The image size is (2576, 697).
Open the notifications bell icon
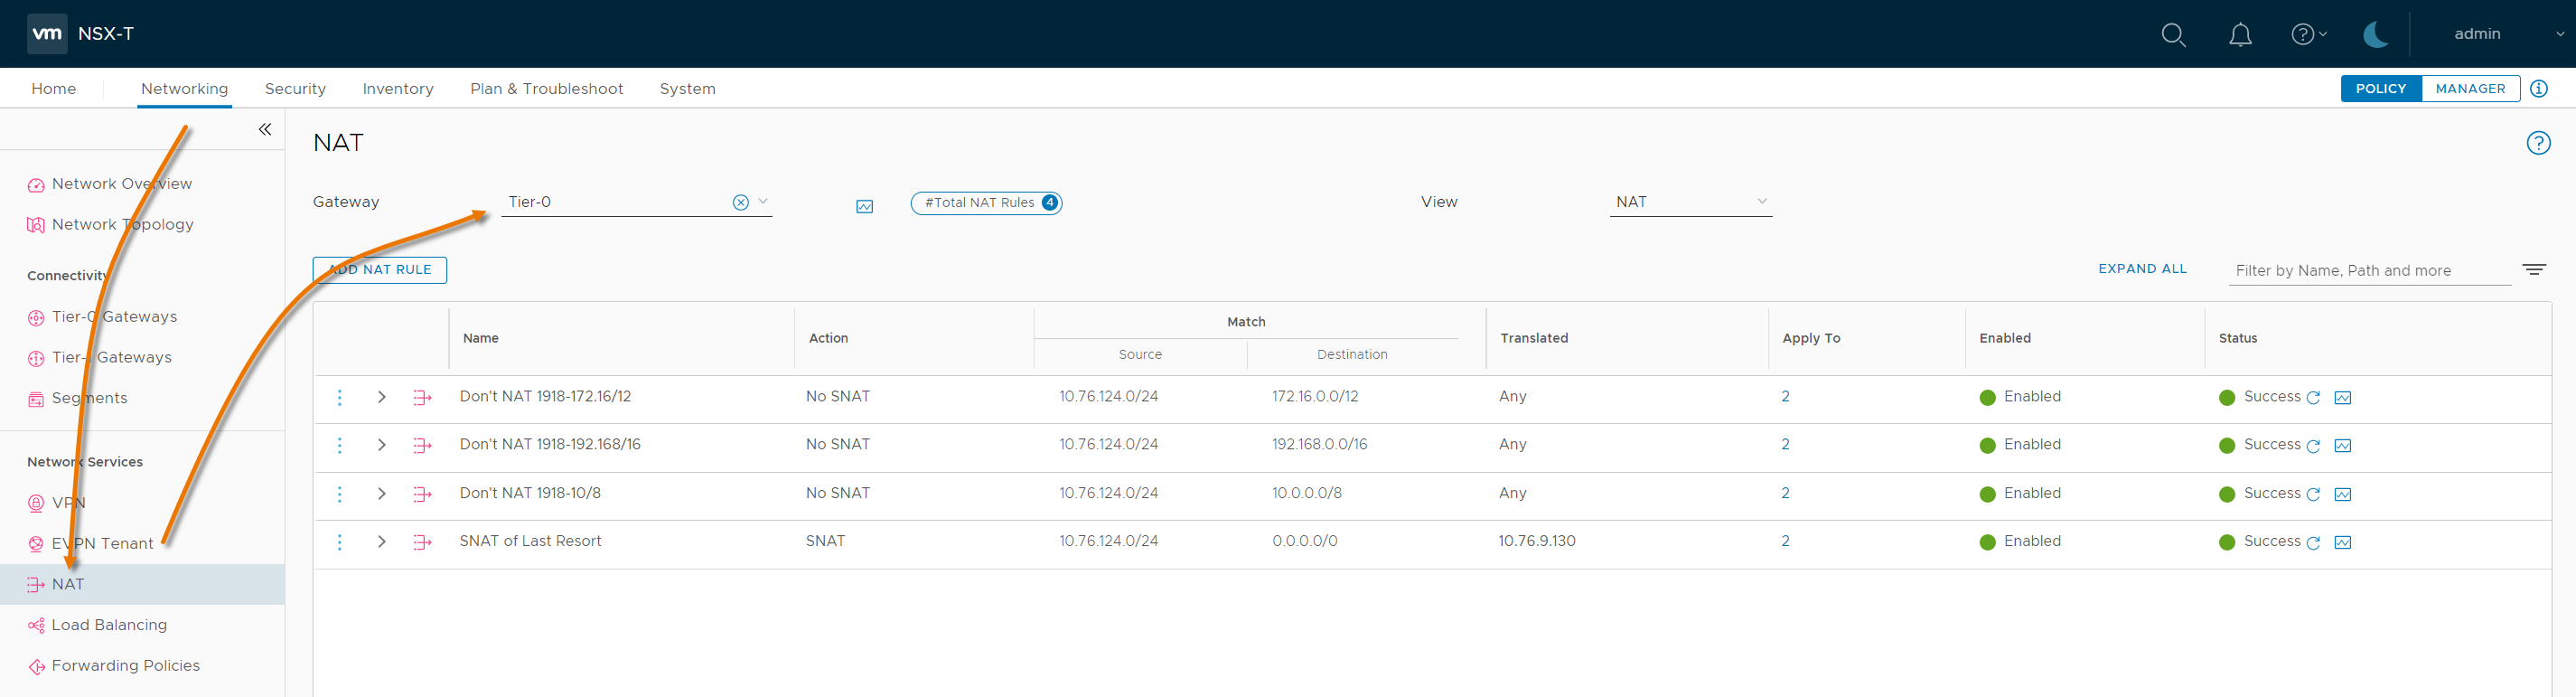click(2240, 35)
